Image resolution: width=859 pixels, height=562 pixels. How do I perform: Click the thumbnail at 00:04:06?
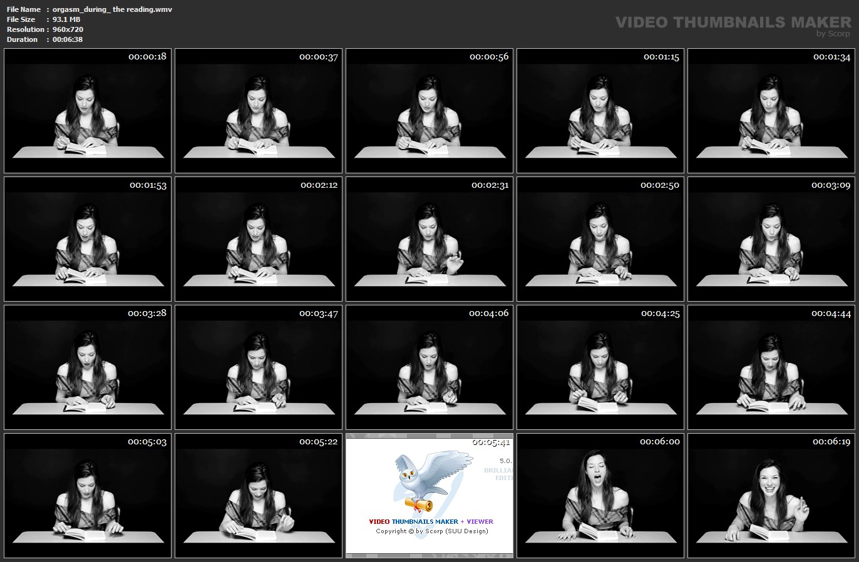(429, 367)
